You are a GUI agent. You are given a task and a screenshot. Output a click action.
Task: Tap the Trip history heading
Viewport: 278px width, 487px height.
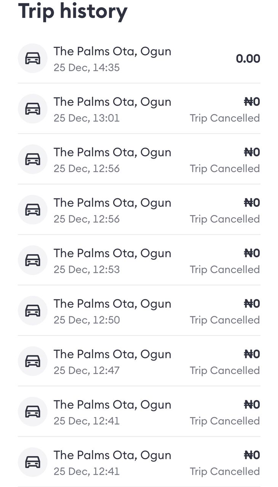click(x=73, y=10)
